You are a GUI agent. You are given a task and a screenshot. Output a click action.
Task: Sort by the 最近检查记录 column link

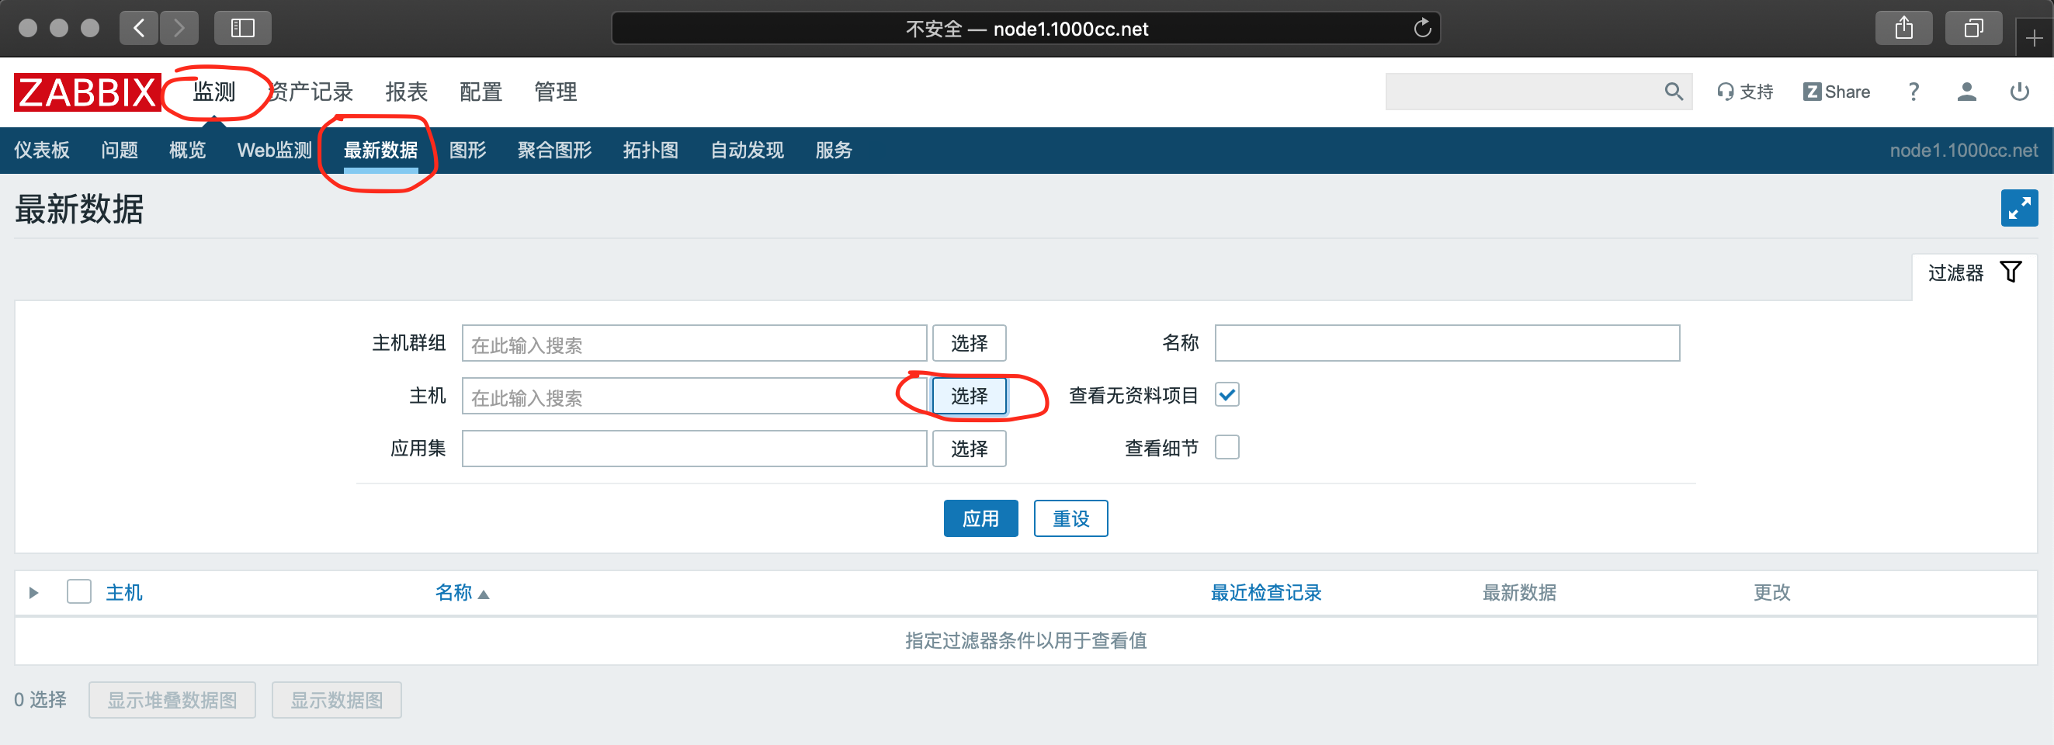(1265, 593)
